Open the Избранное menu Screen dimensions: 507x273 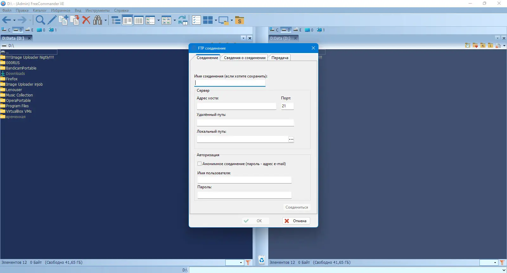click(61, 10)
